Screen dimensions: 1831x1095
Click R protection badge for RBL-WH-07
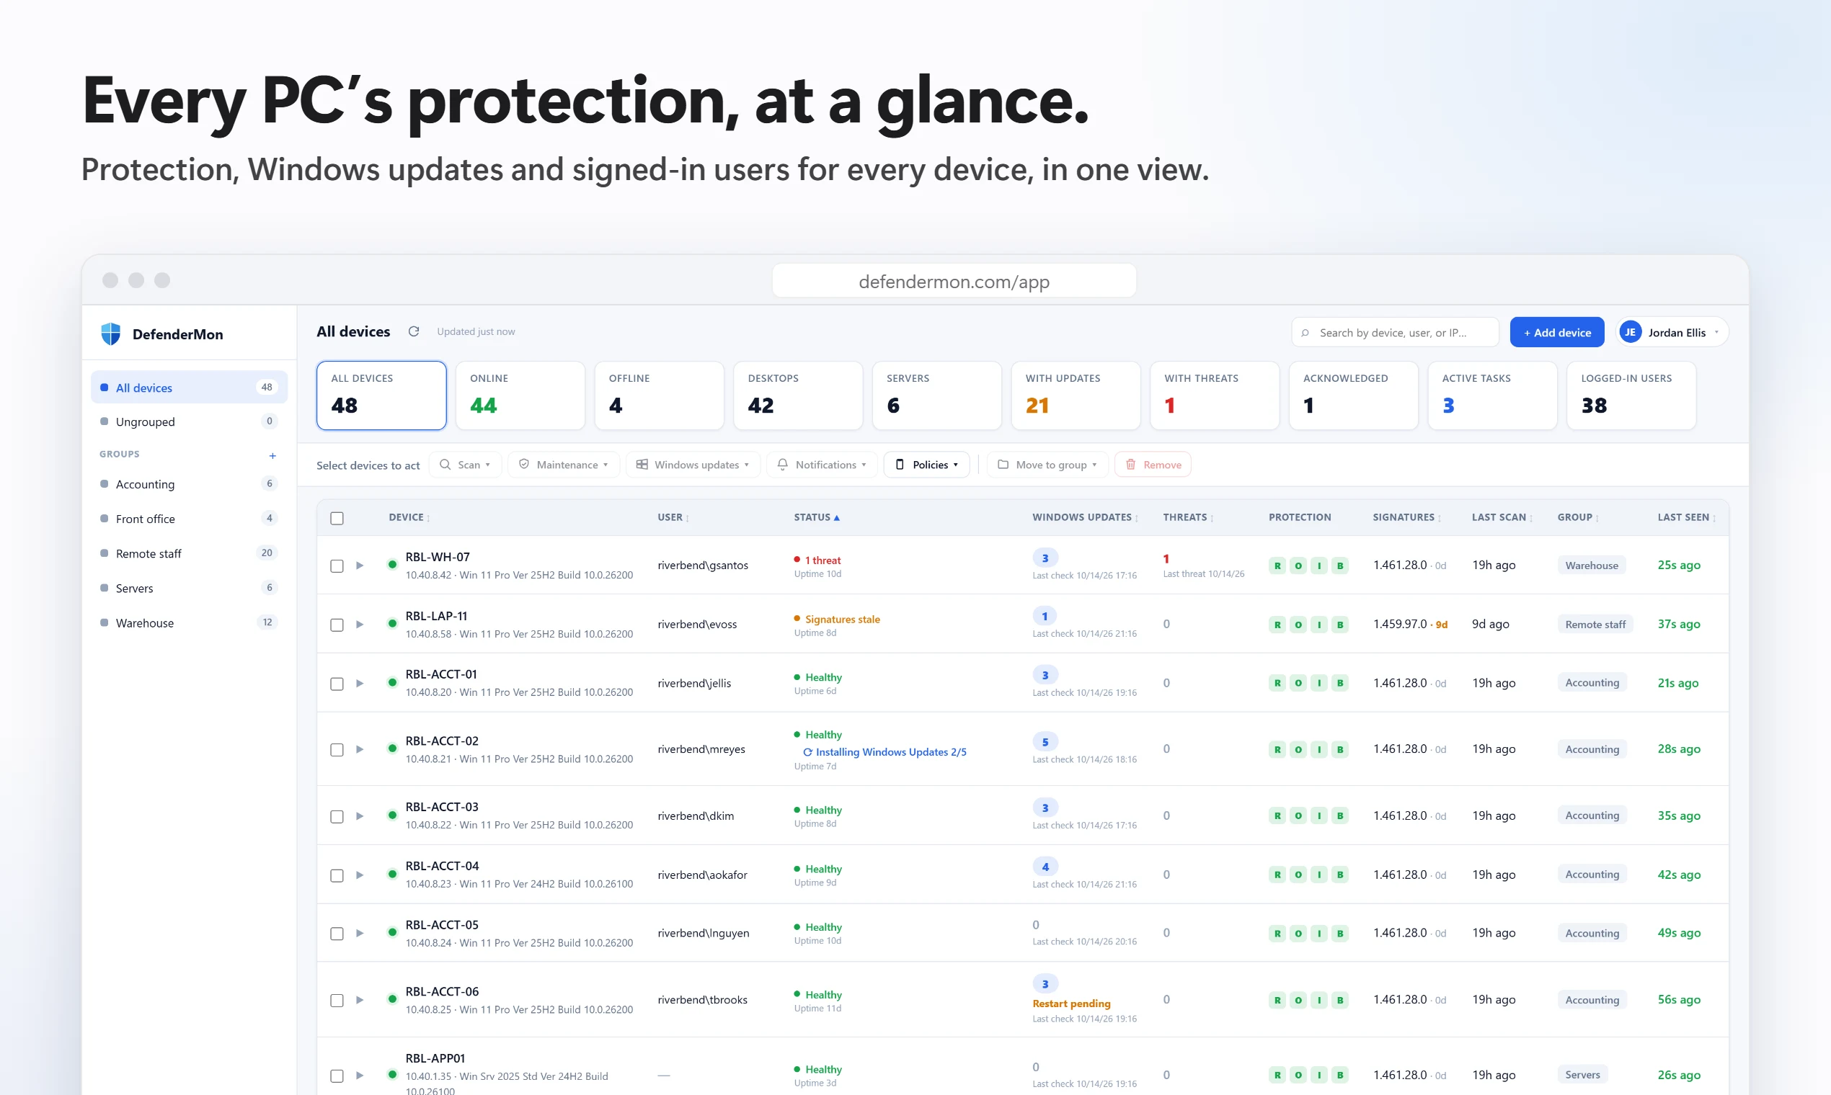point(1277,566)
